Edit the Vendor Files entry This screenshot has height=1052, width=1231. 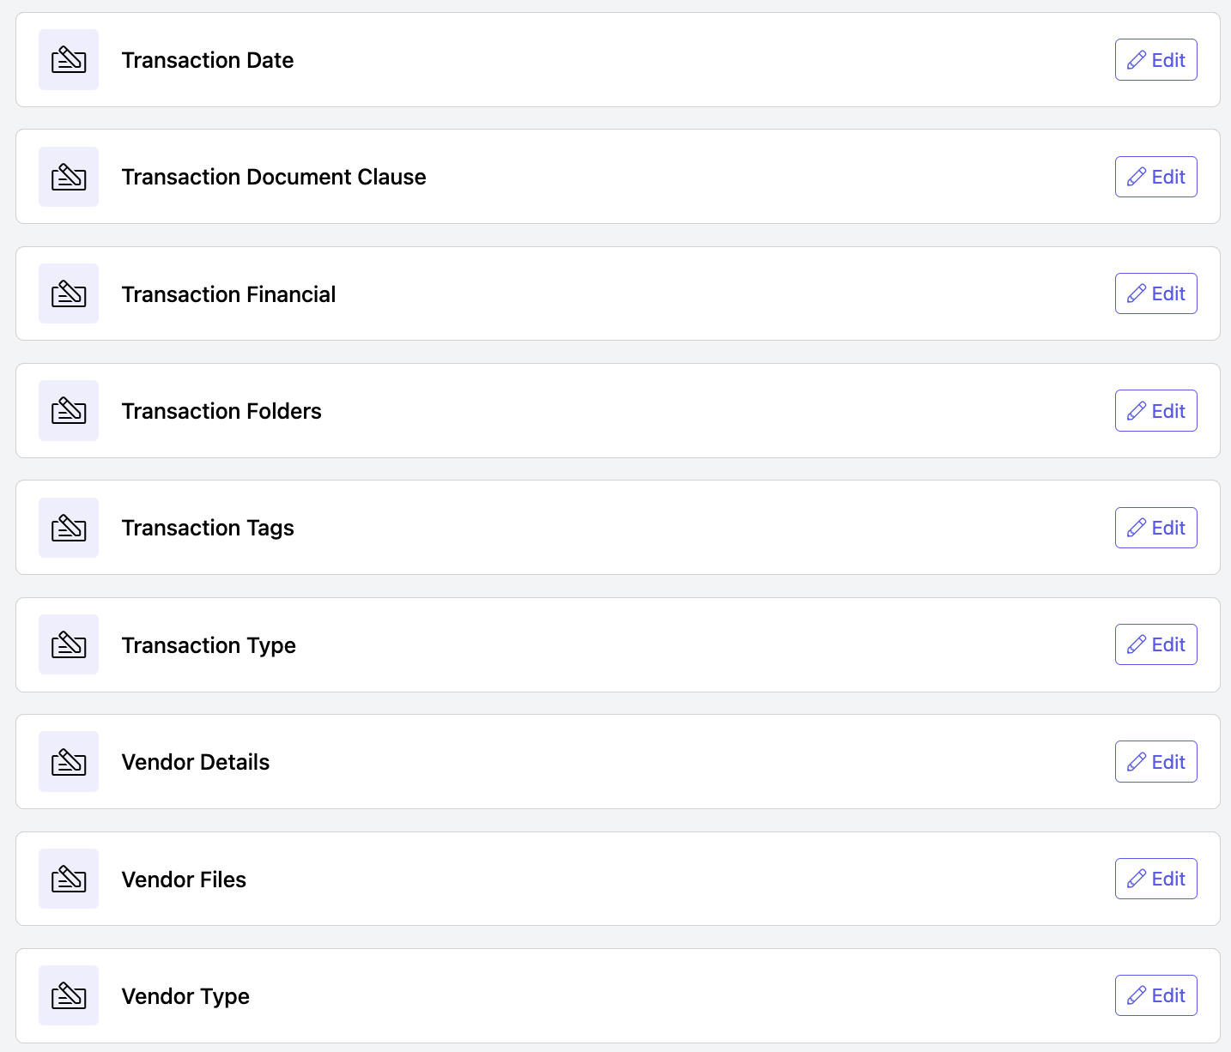pos(1155,879)
